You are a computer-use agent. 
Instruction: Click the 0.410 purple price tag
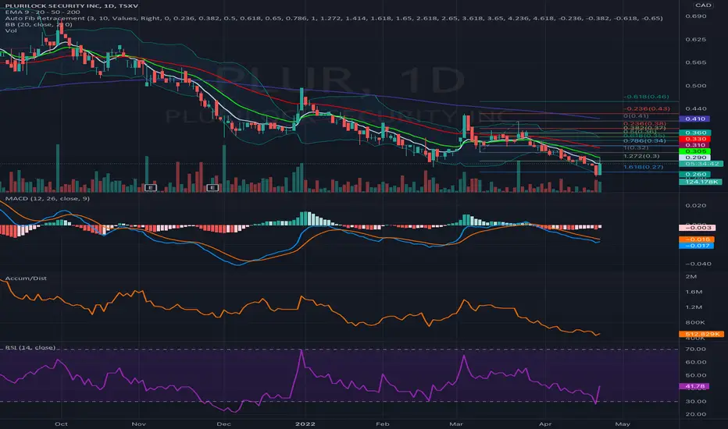[x=695, y=119]
